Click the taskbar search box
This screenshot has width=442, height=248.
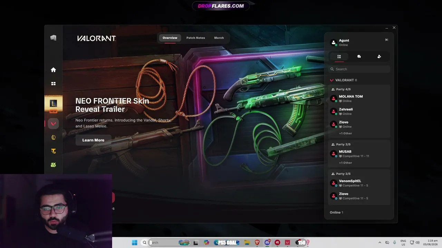[166, 242]
